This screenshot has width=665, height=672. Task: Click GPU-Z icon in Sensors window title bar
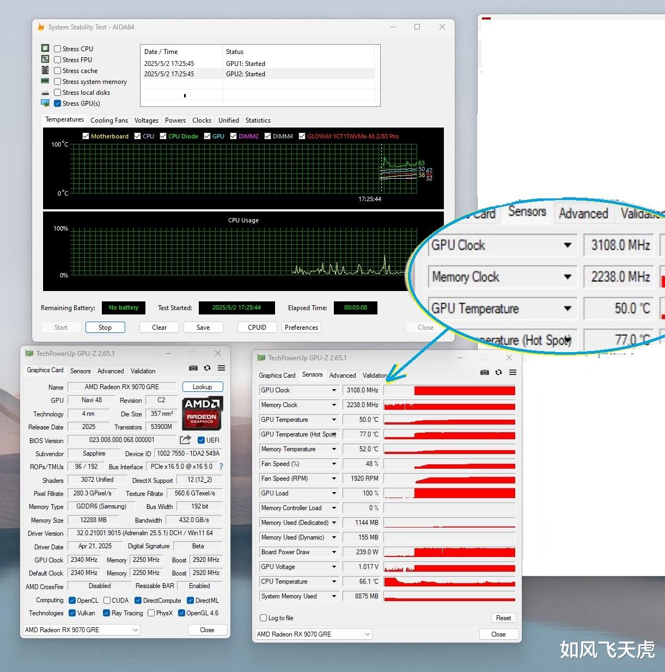coord(261,358)
